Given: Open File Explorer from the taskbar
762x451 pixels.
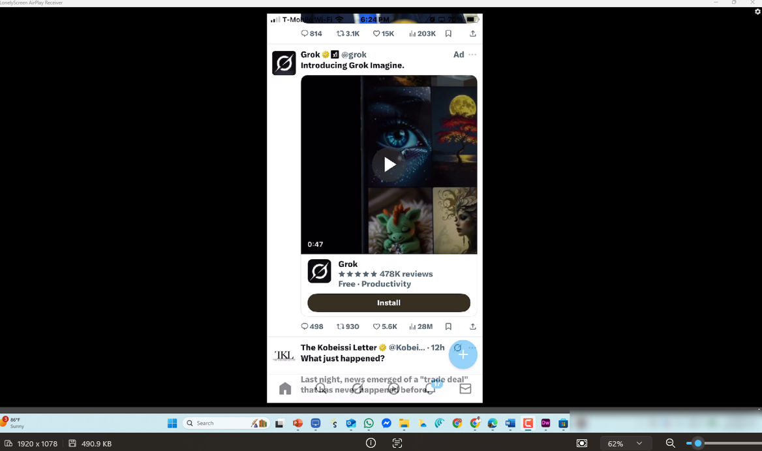Looking at the screenshot, I should point(404,424).
